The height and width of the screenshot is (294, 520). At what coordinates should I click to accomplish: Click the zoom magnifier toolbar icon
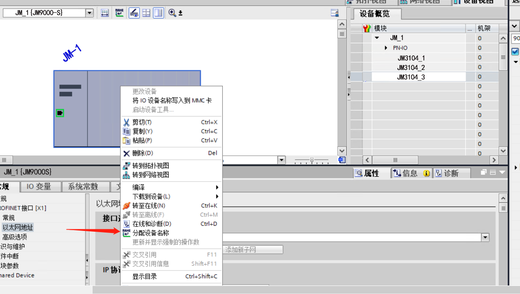(172, 13)
